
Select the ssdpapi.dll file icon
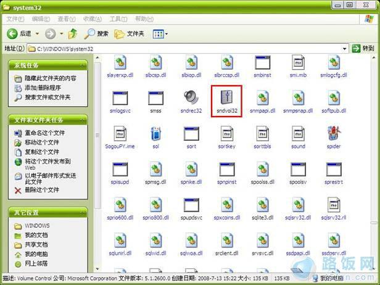[x=298, y=240]
